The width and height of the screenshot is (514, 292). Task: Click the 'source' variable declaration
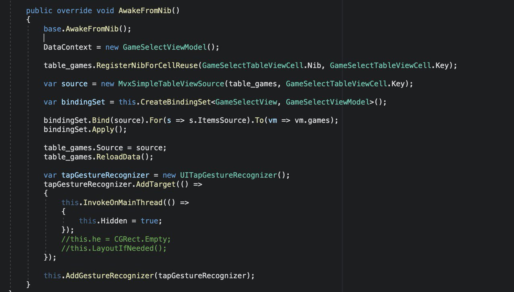pyautogui.click(x=74, y=84)
